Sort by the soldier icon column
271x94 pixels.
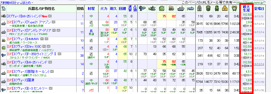pyautogui.click(x=217, y=9)
